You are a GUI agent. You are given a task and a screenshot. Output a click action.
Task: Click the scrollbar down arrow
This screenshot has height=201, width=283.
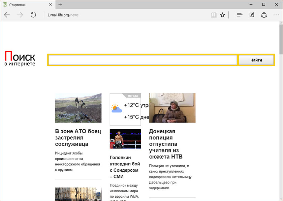coord(281,199)
